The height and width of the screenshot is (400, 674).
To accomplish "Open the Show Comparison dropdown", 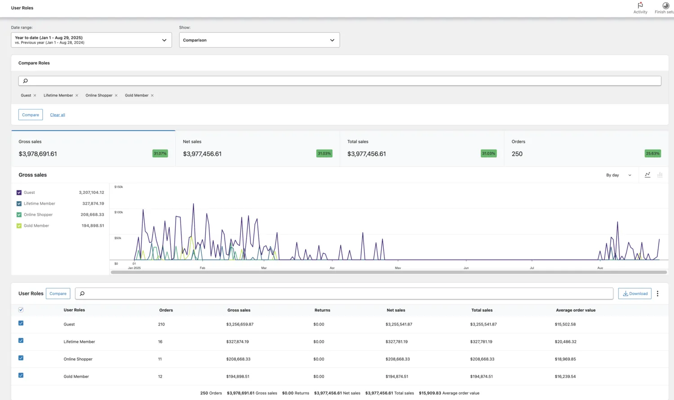I will click(259, 40).
